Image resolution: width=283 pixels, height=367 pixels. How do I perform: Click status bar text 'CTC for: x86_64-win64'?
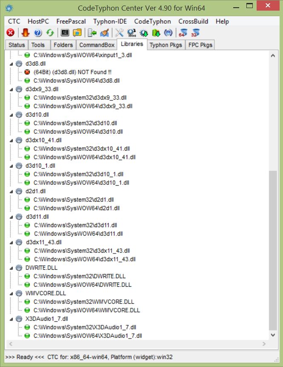pos(77,357)
